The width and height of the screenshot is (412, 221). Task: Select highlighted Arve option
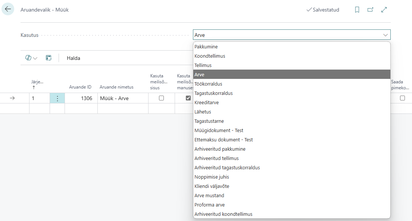point(292,75)
